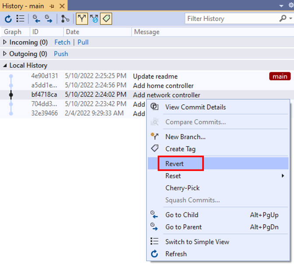Click date 2/4/2022 9:29:33 AM
294x265 pixels.
click(x=94, y=113)
